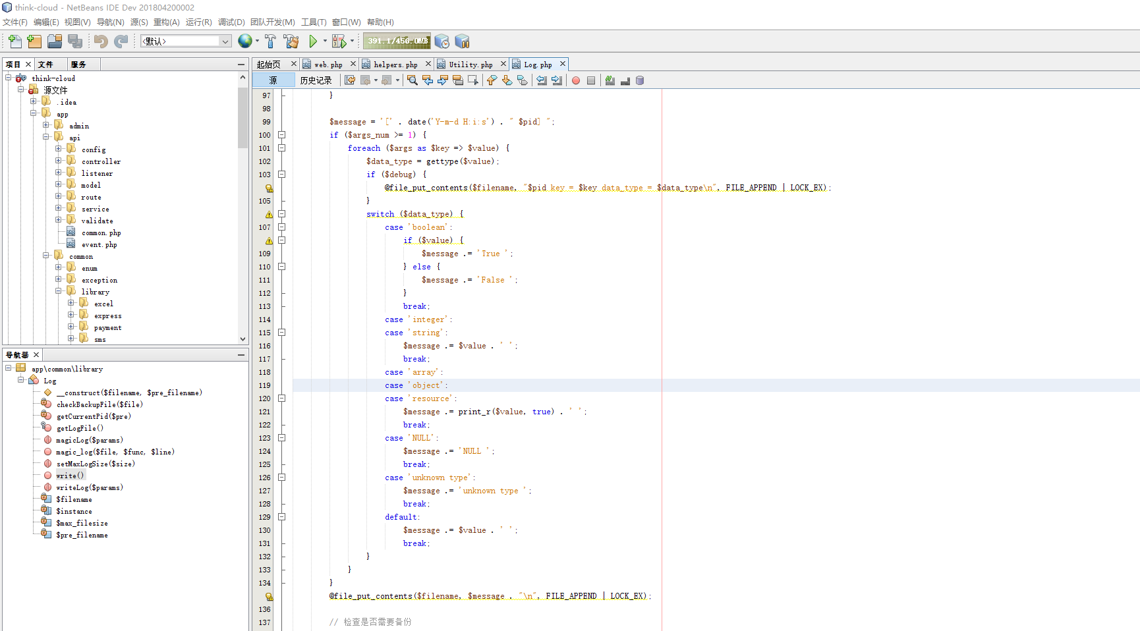Select magicLog($params) in navigator

[x=90, y=440]
